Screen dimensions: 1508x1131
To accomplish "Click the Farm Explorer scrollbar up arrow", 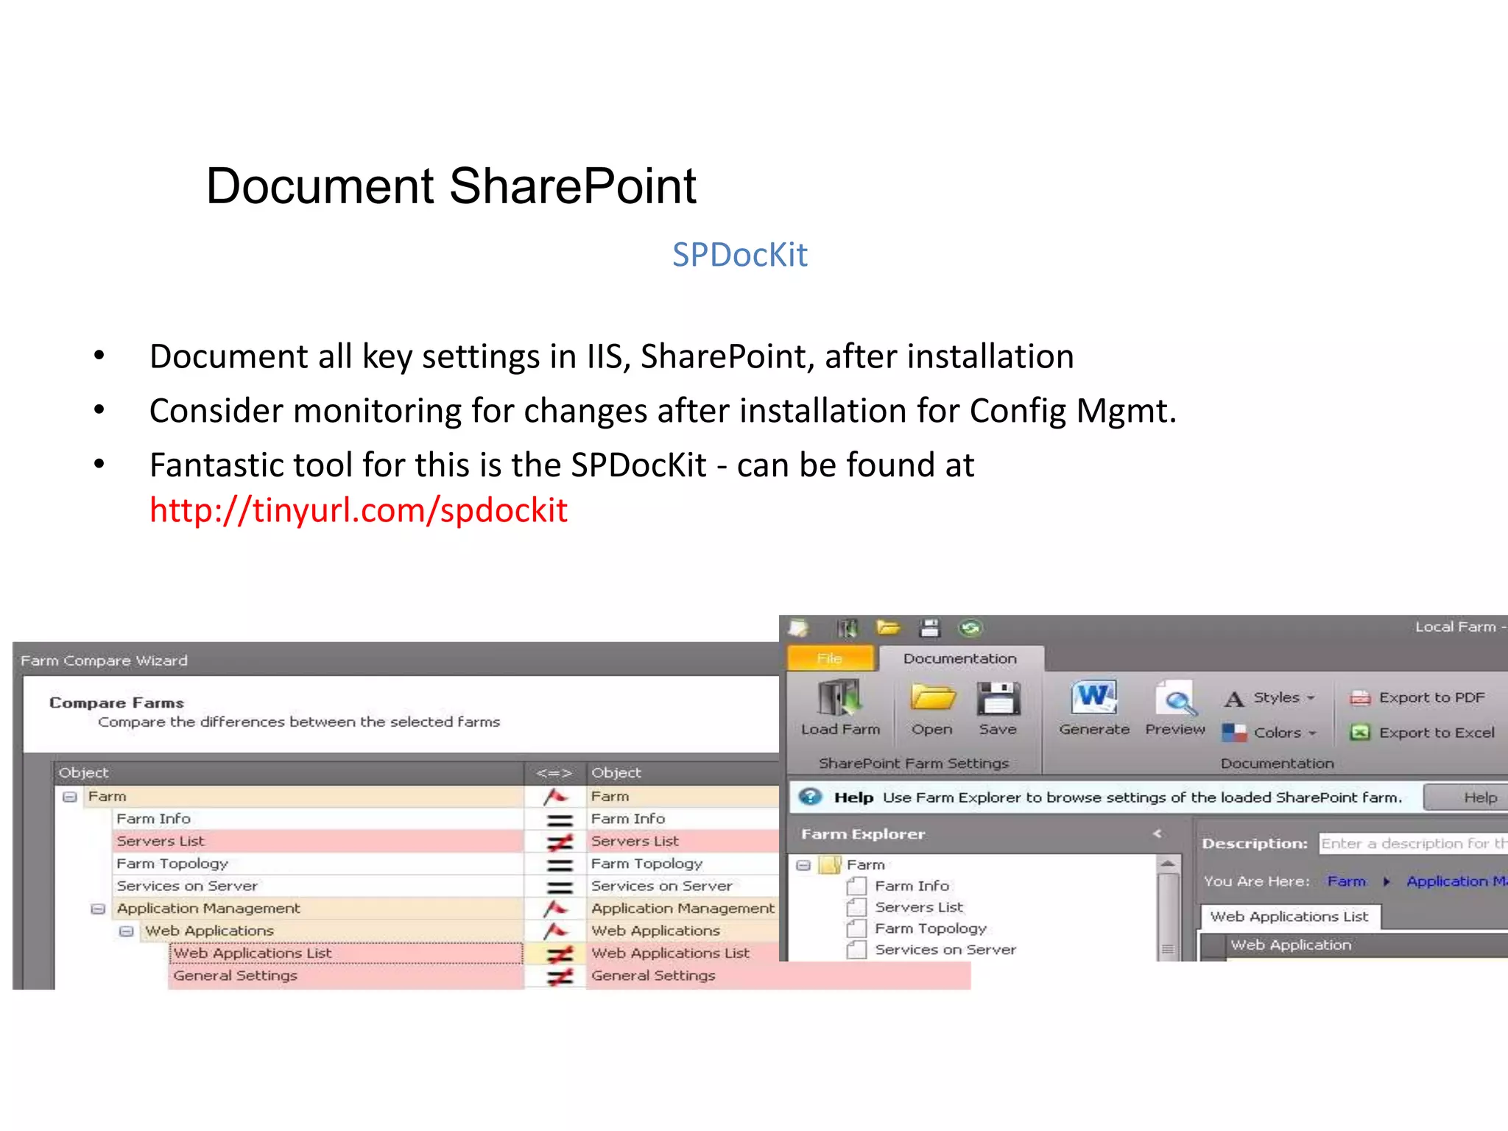I will point(1168,864).
